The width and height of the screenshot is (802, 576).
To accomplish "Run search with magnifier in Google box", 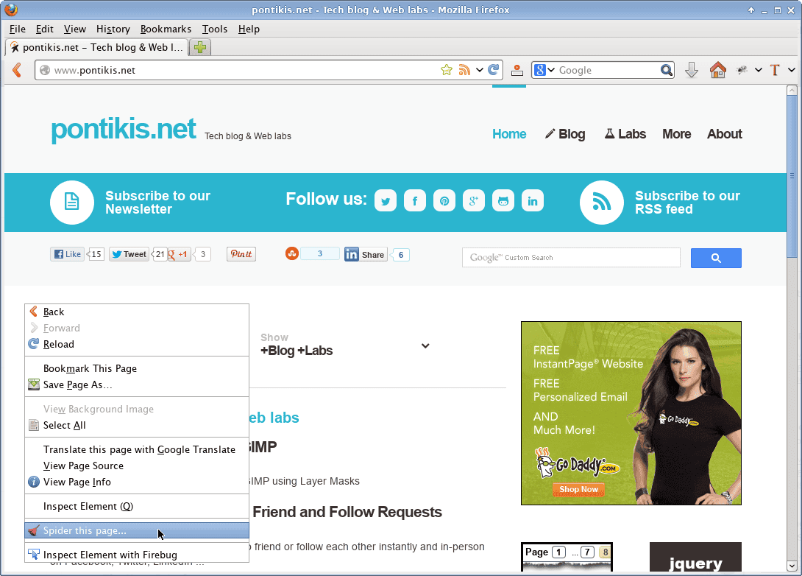I will tap(666, 70).
